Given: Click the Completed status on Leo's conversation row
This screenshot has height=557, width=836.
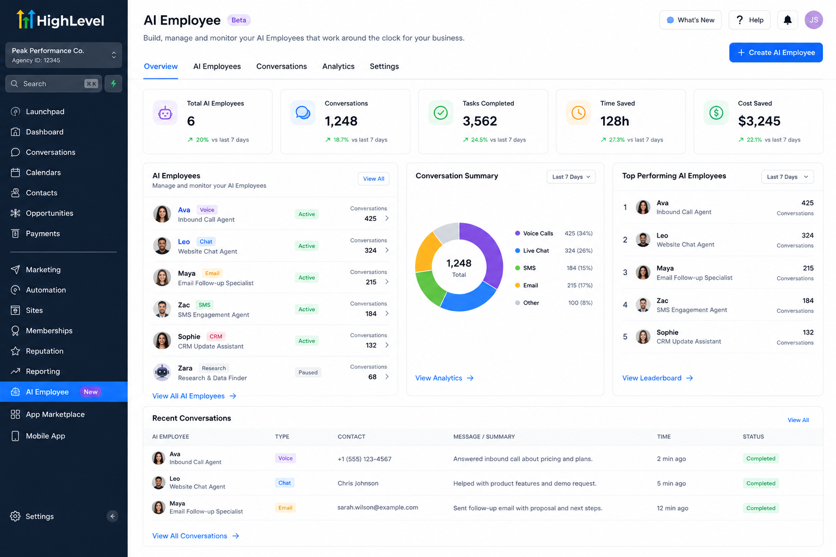Looking at the screenshot, I should pos(761,483).
